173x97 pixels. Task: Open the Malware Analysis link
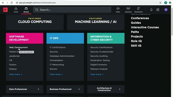point(99,69)
